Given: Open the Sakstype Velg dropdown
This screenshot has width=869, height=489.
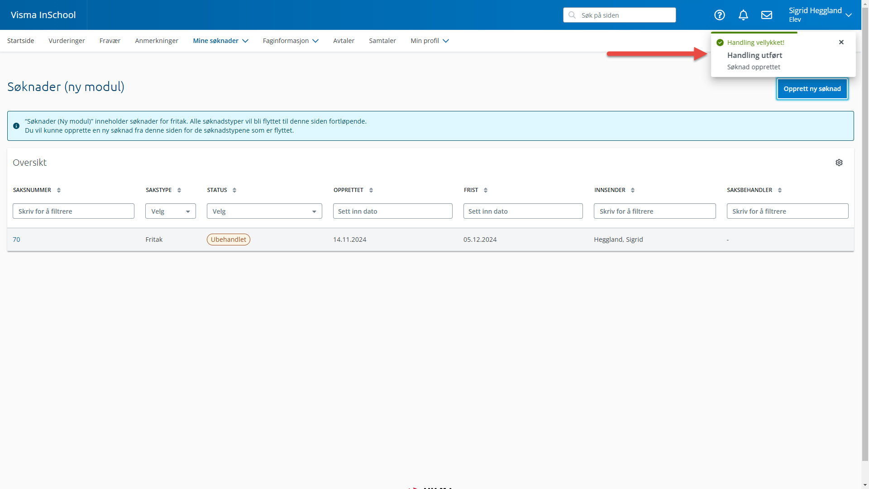Looking at the screenshot, I should click(x=171, y=211).
